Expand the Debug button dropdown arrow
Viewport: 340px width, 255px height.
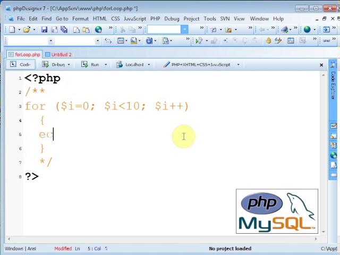(69, 65)
